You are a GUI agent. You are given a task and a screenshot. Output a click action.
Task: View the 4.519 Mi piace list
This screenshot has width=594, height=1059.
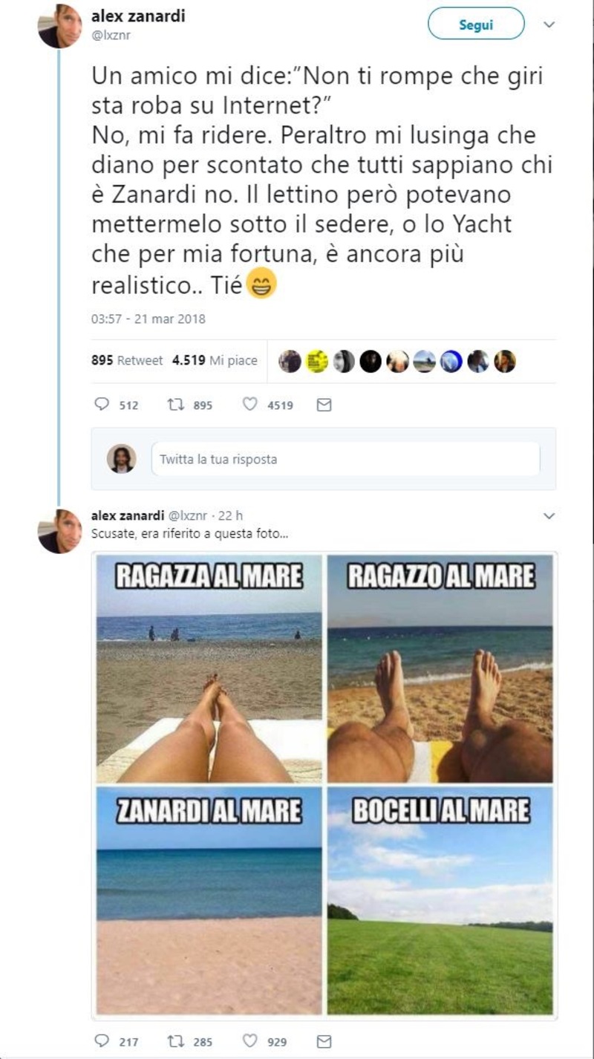click(x=215, y=360)
